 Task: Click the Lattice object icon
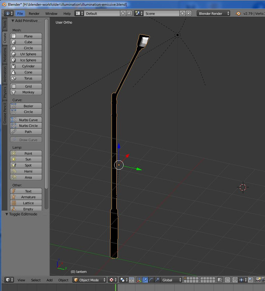14,203
